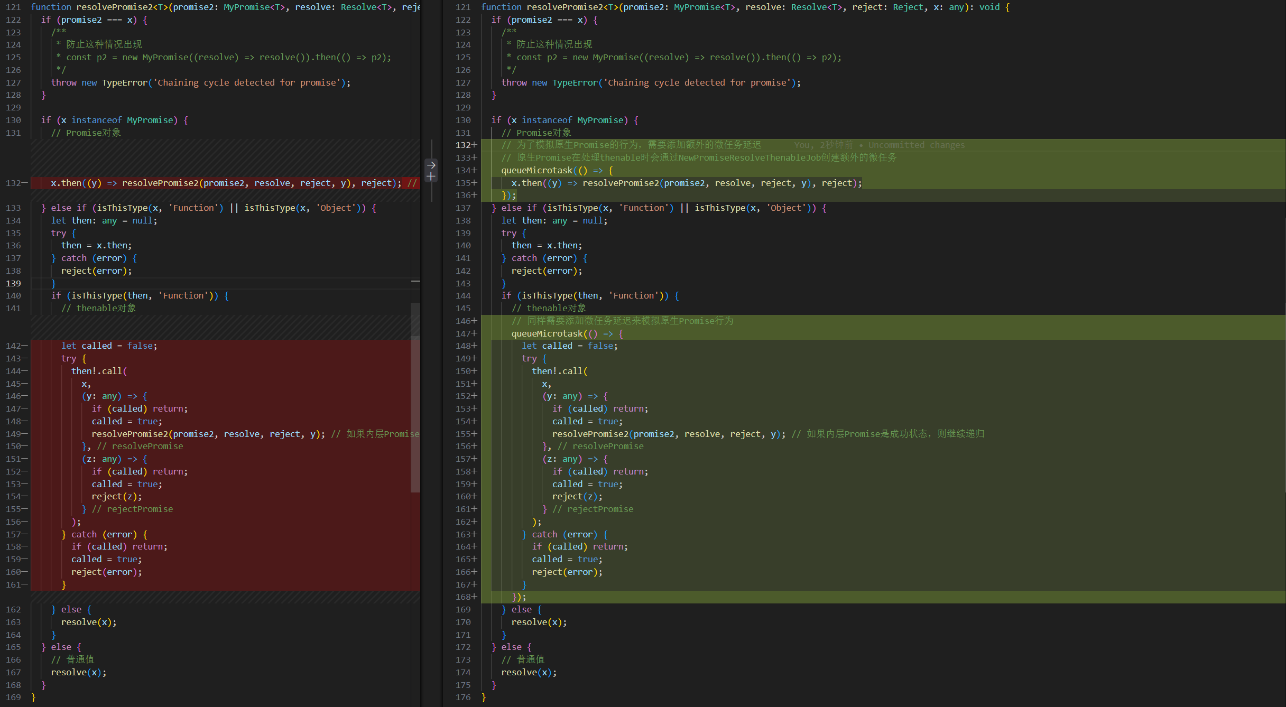Click the overview ruler marker near original line 139
1286x707 pixels.
pyautogui.click(x=415, y=281)
